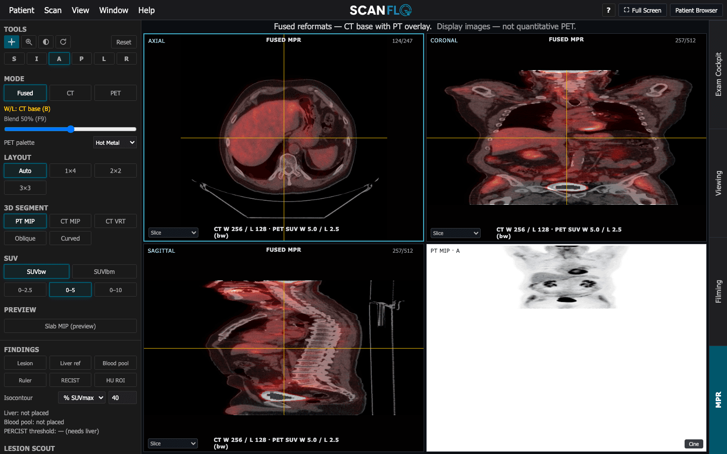
Task: Open the Help menu
Action: click(x=146, y=10)
